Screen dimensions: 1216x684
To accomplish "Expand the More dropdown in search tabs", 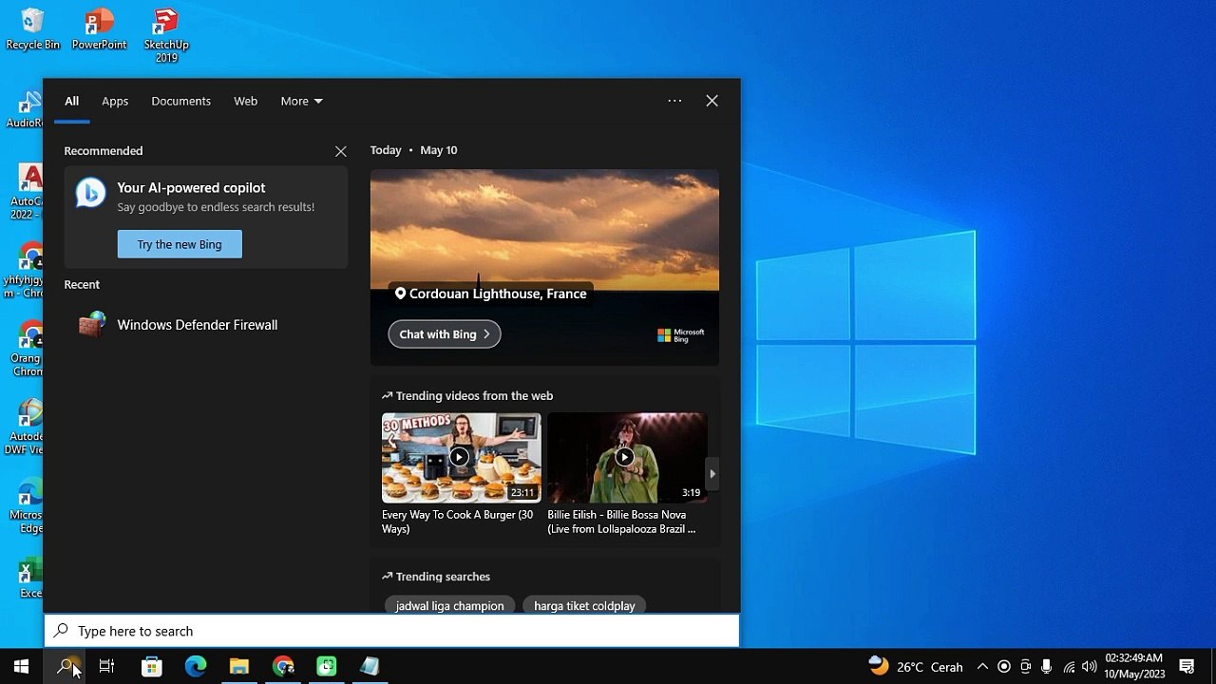I will coord(301,101).
